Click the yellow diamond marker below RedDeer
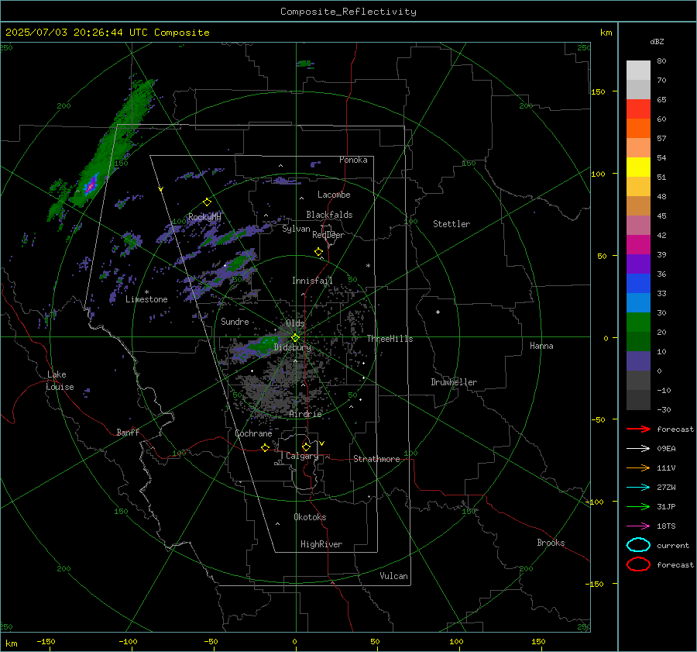This screenshot has width=697, height=652. click(318, 252)
